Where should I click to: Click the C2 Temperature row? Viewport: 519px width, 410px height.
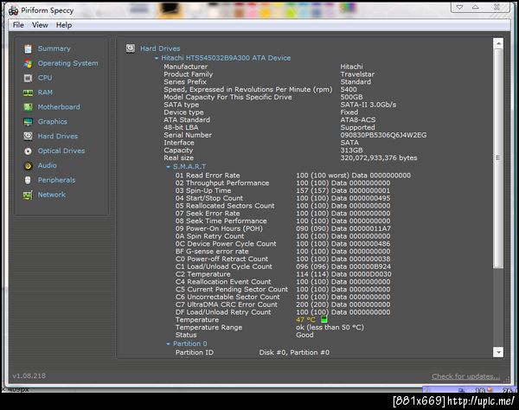283,274
